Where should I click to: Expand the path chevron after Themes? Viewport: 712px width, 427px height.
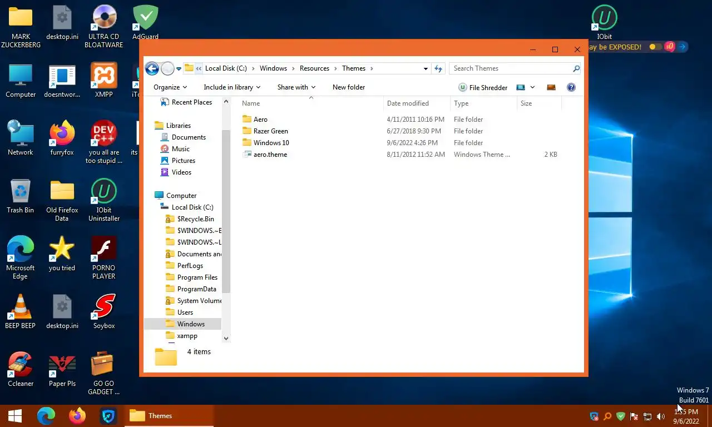coord(372,68)
